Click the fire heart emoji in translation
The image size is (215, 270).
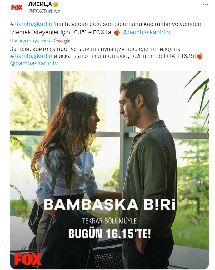(x=200, y=56)
